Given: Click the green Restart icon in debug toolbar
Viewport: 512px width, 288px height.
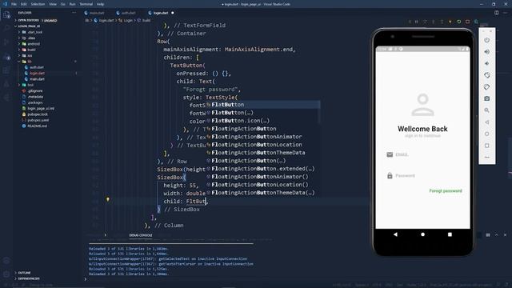Looking at the screenshot, I should (458, 22).
